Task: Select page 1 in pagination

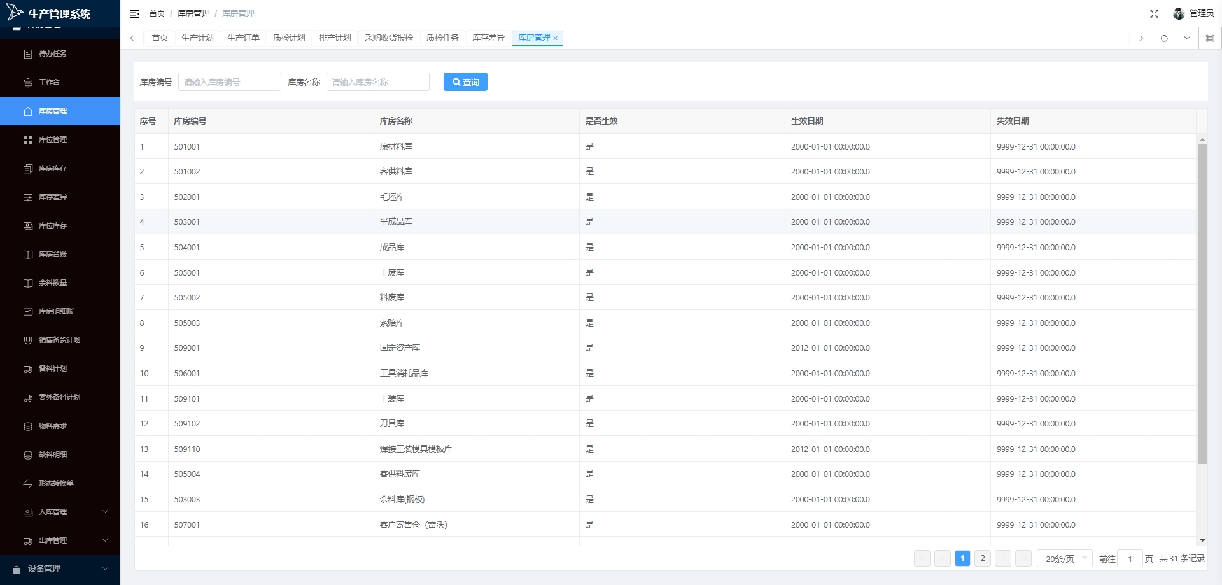Action: (962, 558)
